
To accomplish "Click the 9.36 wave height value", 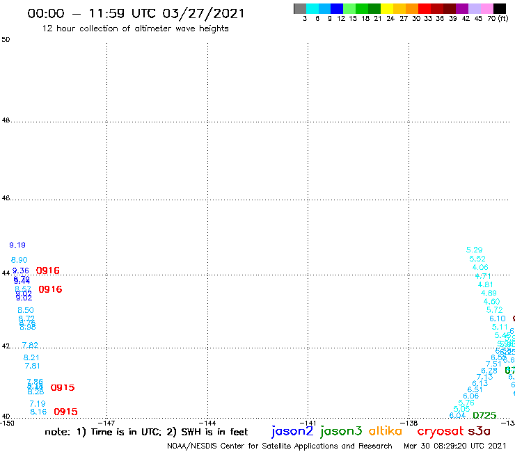I will [21, 271].
